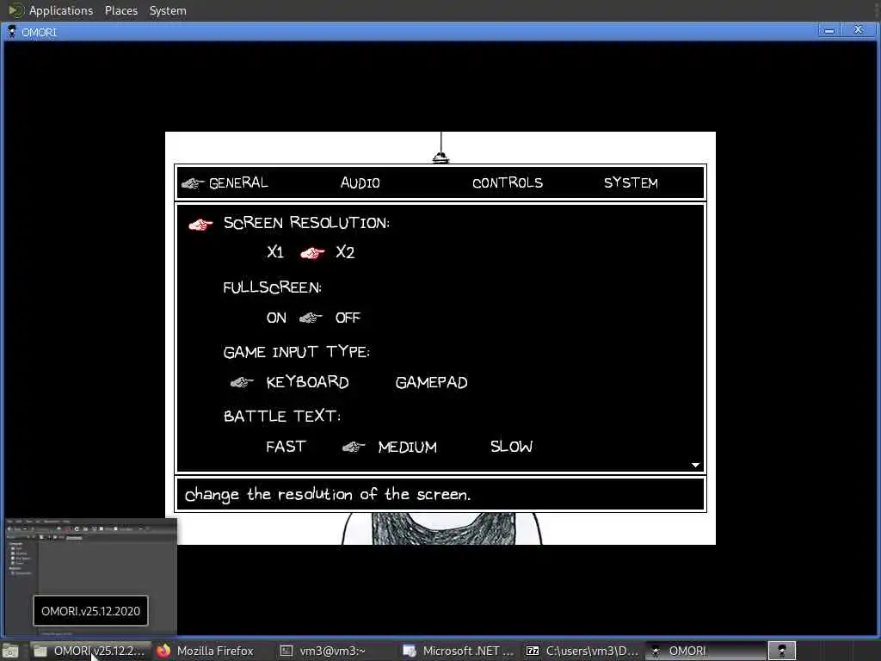Screen dimensions: 881x661
Task: Click the hand pointer on the GENERAL tab
Action: point(192,183)
